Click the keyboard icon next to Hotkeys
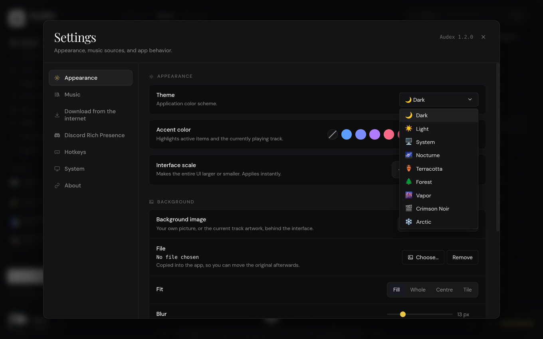Image resolution: width=543 pixels, height=339 pixels. (57, 152)
